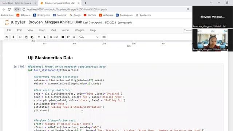The height and width of the screenshot is (131, 233).
Task: Open the View menu
Action: tap(30, 30)
